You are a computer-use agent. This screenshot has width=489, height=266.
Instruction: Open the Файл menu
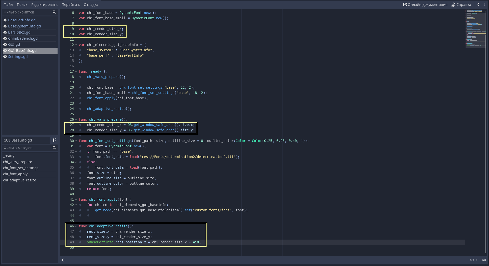click(8, 5)
